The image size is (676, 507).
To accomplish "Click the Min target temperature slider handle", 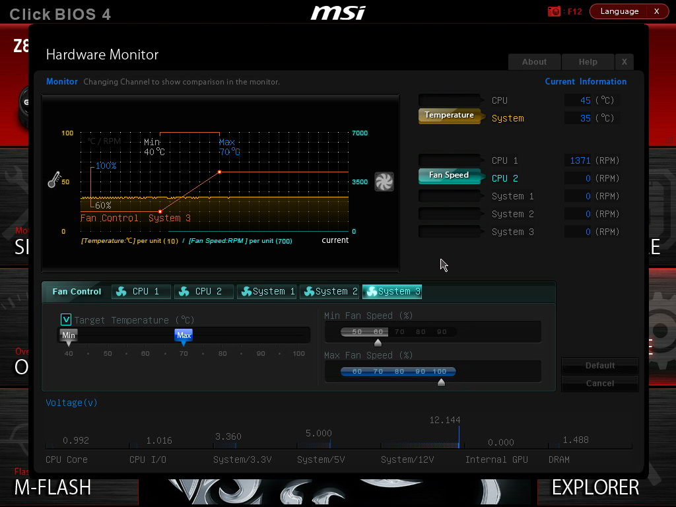I will pyautogui.click(x=69, y=337).
